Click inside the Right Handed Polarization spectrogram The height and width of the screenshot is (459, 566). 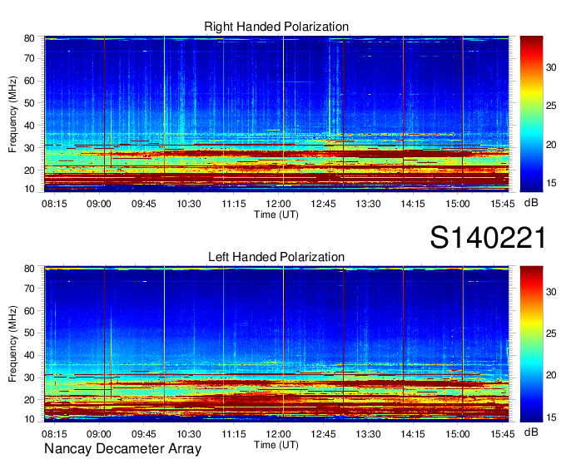coord(276,114)
